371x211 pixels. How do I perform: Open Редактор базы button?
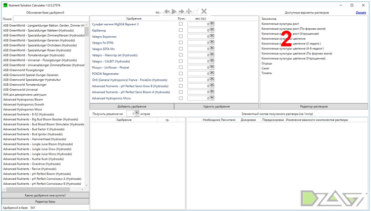(x=45, y=202)
